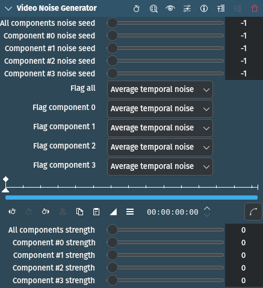Screen dimensions: 263x288
Task: Click the zone search icon in header
Action: coord(153,8)
